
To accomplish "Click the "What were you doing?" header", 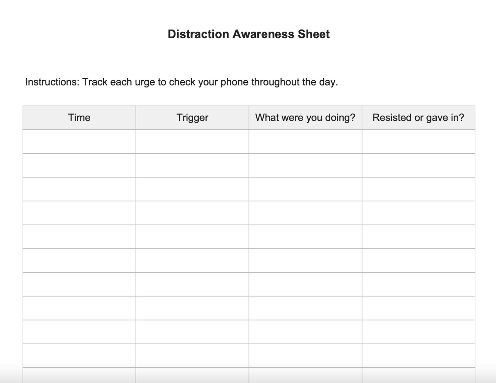I will (305, 118).
